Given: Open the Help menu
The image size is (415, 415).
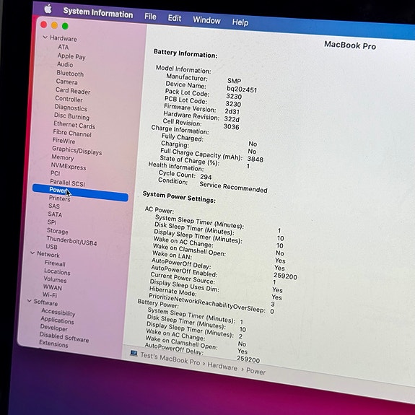Looking at the screenshot, I should pos(240,22).
